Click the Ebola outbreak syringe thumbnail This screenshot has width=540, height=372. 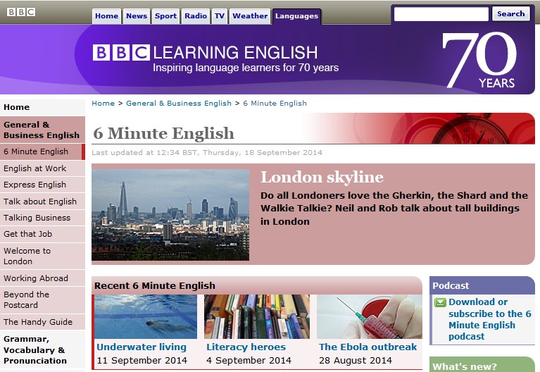[x=369, y=316]
